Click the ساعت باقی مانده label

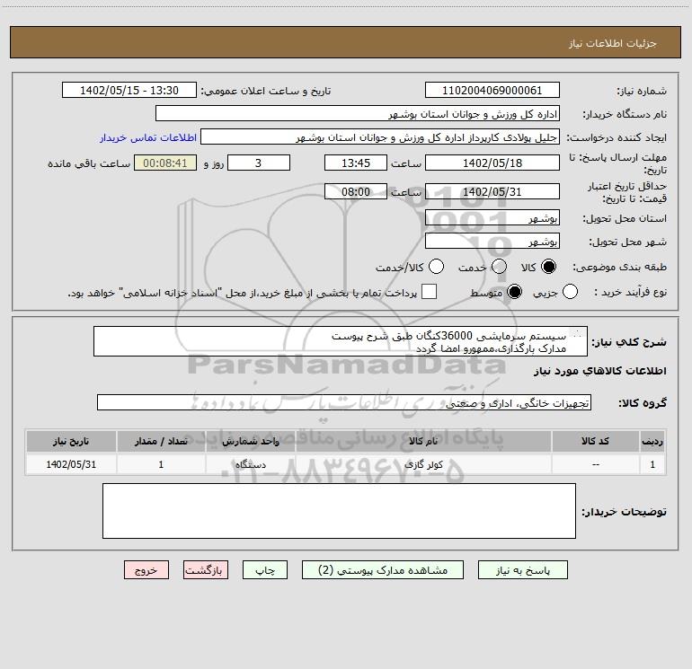(x=89, y=163)
